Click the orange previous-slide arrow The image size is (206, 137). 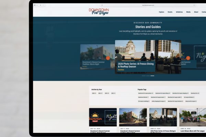coord(108,58)
